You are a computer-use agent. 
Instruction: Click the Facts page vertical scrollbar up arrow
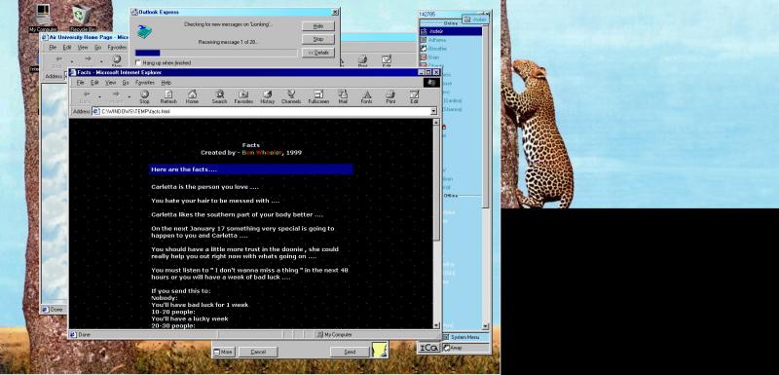[436, 122]
